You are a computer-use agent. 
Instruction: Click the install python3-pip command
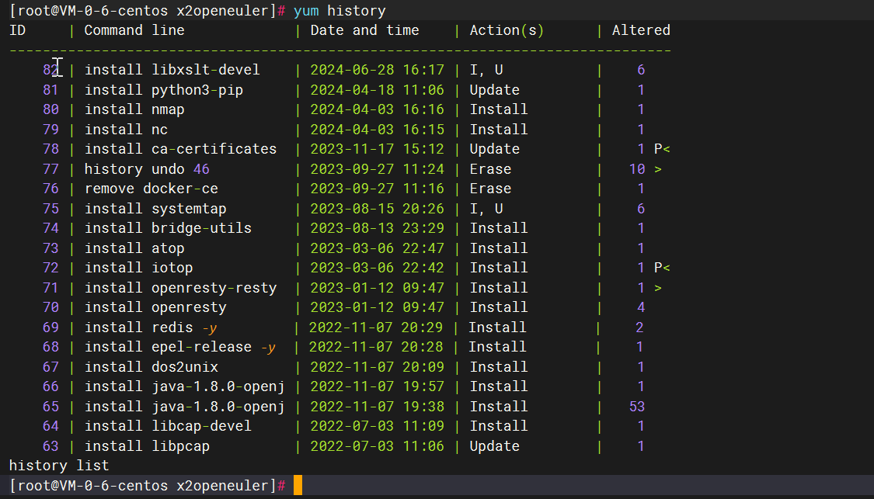[163, 90]
